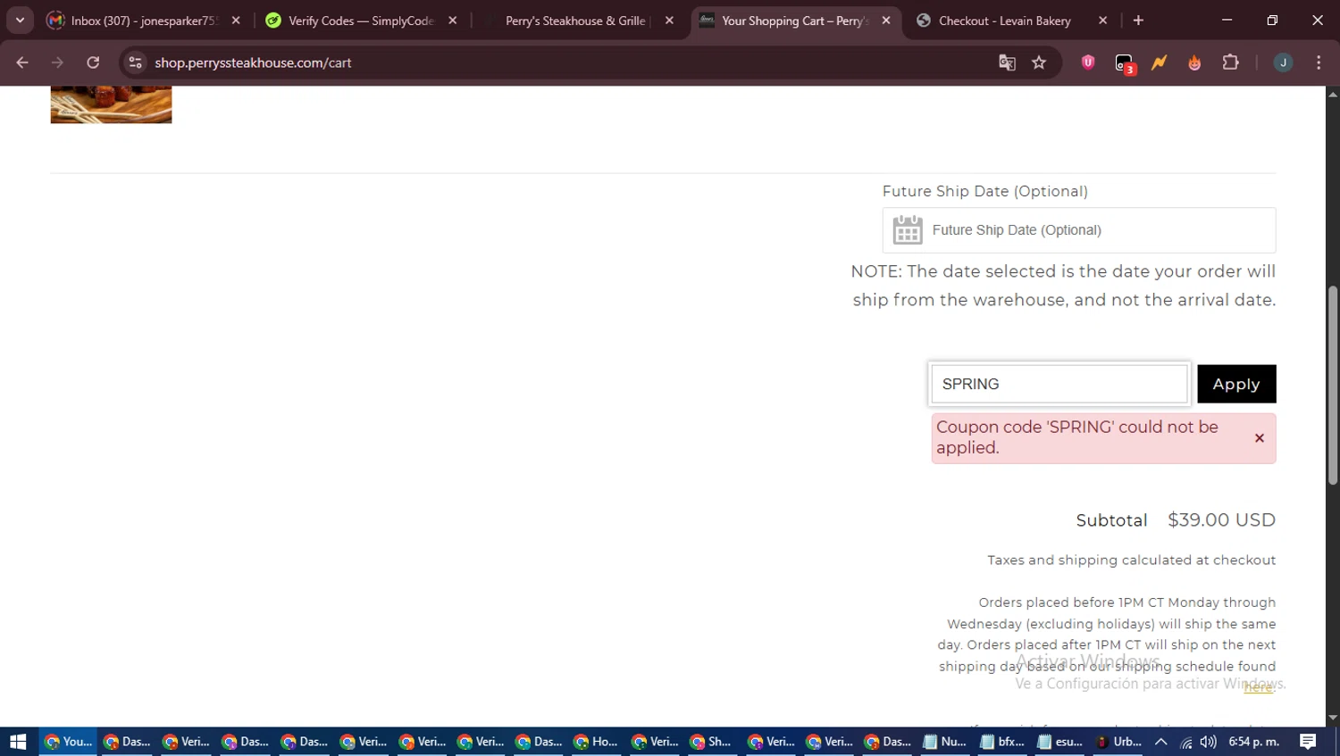Go back to the previous page

point(22,62)
